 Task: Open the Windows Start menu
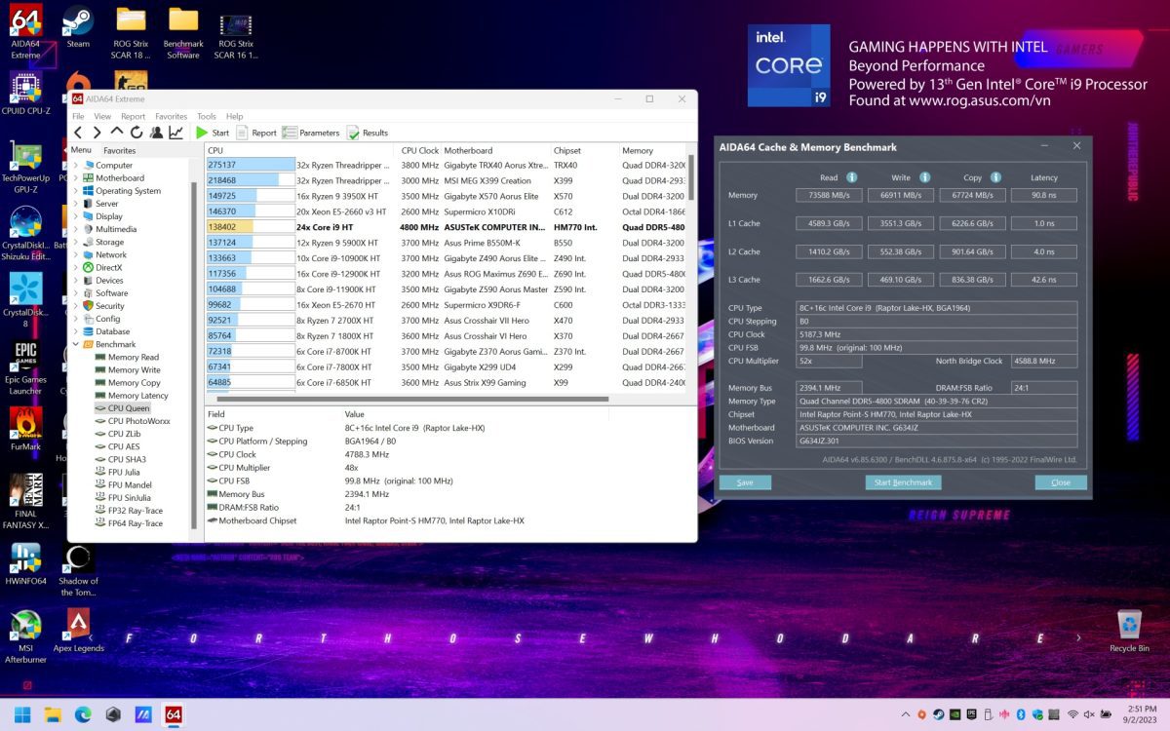(x=22, y=714)
